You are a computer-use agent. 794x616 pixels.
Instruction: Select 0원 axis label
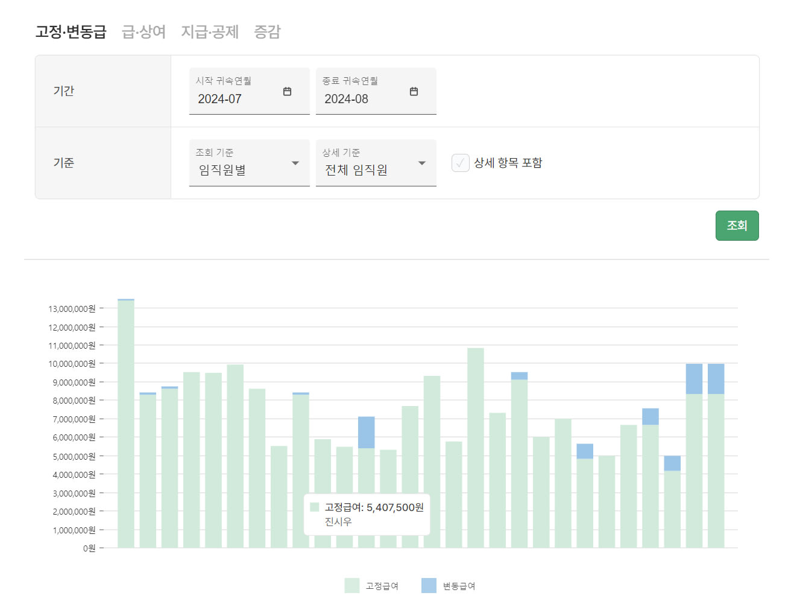click(x=89, y=548)
